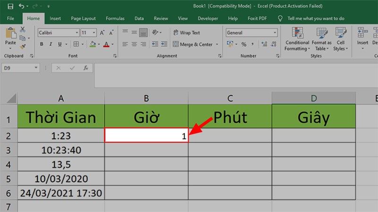Click the Tell me what you want to do box
Viewport: 378px width, 212px height.
[x=316, y=18]
